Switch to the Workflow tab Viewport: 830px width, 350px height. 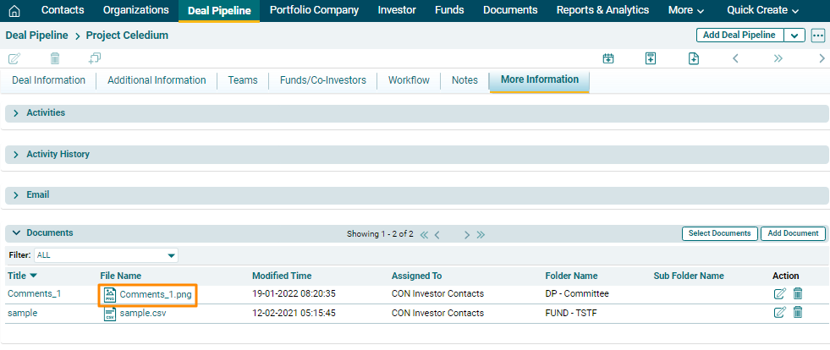click(x=409, y=80)
